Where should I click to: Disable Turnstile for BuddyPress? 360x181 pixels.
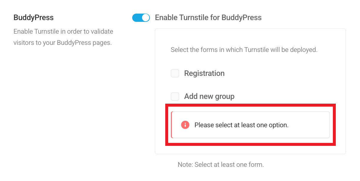(141, 18)
